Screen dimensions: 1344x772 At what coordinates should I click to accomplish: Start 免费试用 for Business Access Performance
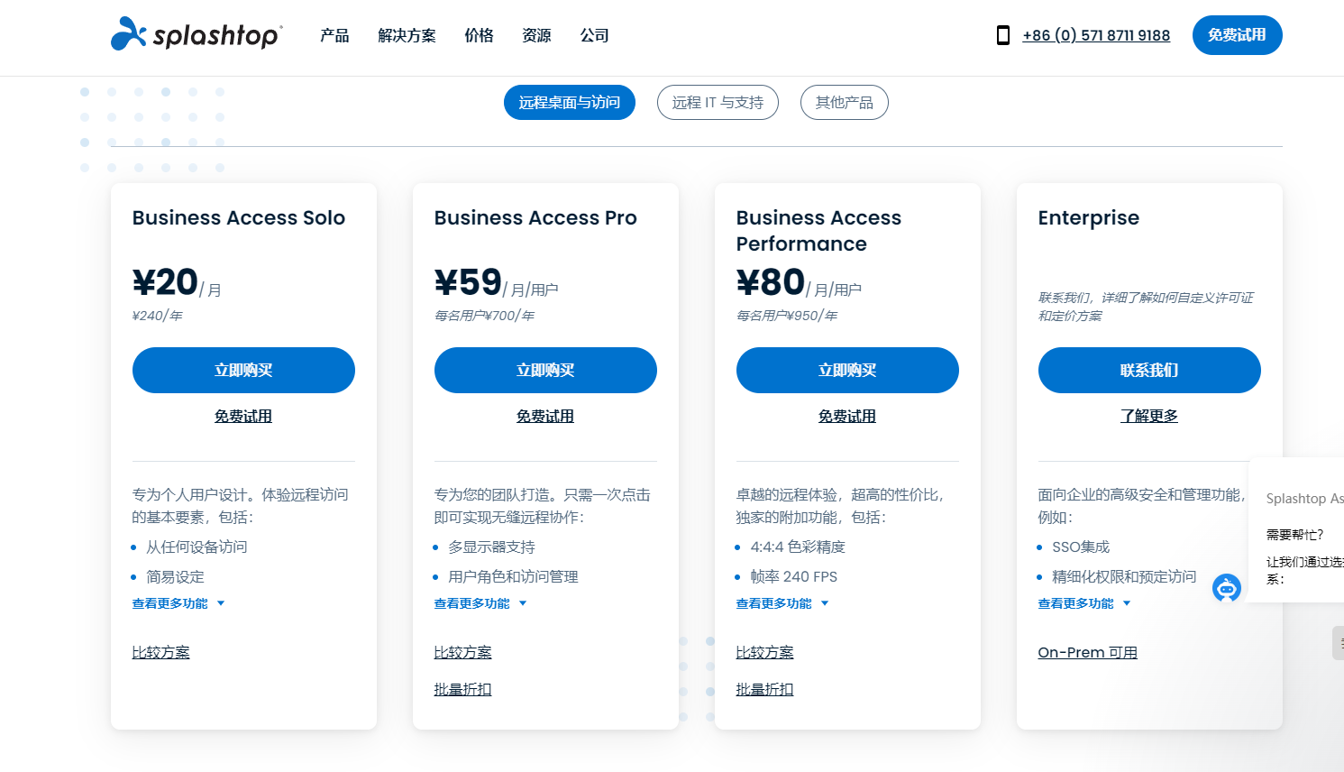pyautogui.click(x=847, y=416)
